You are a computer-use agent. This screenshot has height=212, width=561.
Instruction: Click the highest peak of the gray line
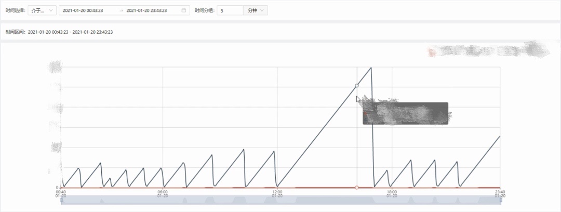coord(371,68)
